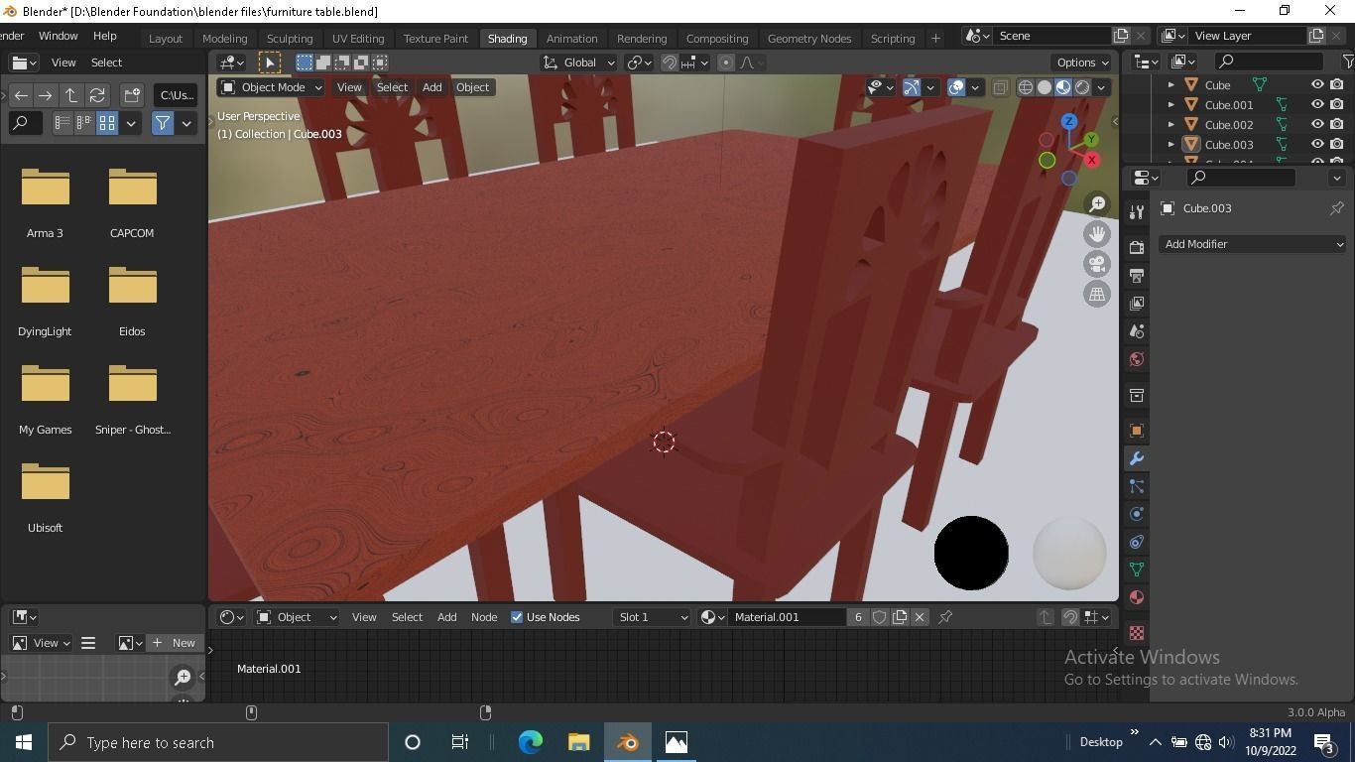Toggle file browser filter funnel
The image size is (1355, 762).
click(x=162, y=123)
